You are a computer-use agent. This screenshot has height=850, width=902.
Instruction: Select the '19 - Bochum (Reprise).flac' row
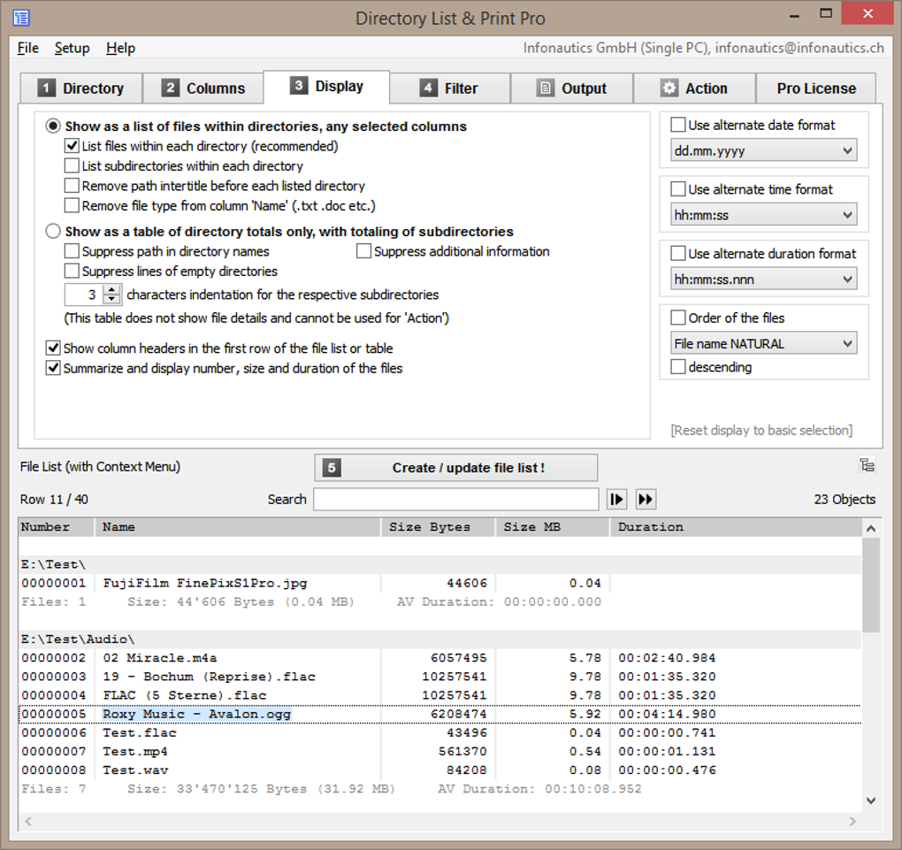[440, 677]
